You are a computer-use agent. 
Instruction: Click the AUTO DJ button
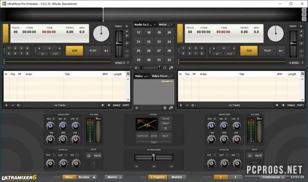tap(142, 136)
